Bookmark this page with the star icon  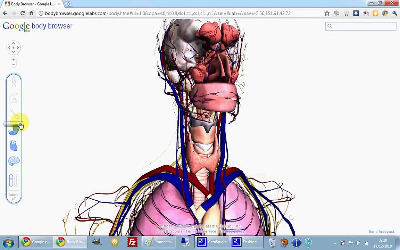(x=327, y=13)
